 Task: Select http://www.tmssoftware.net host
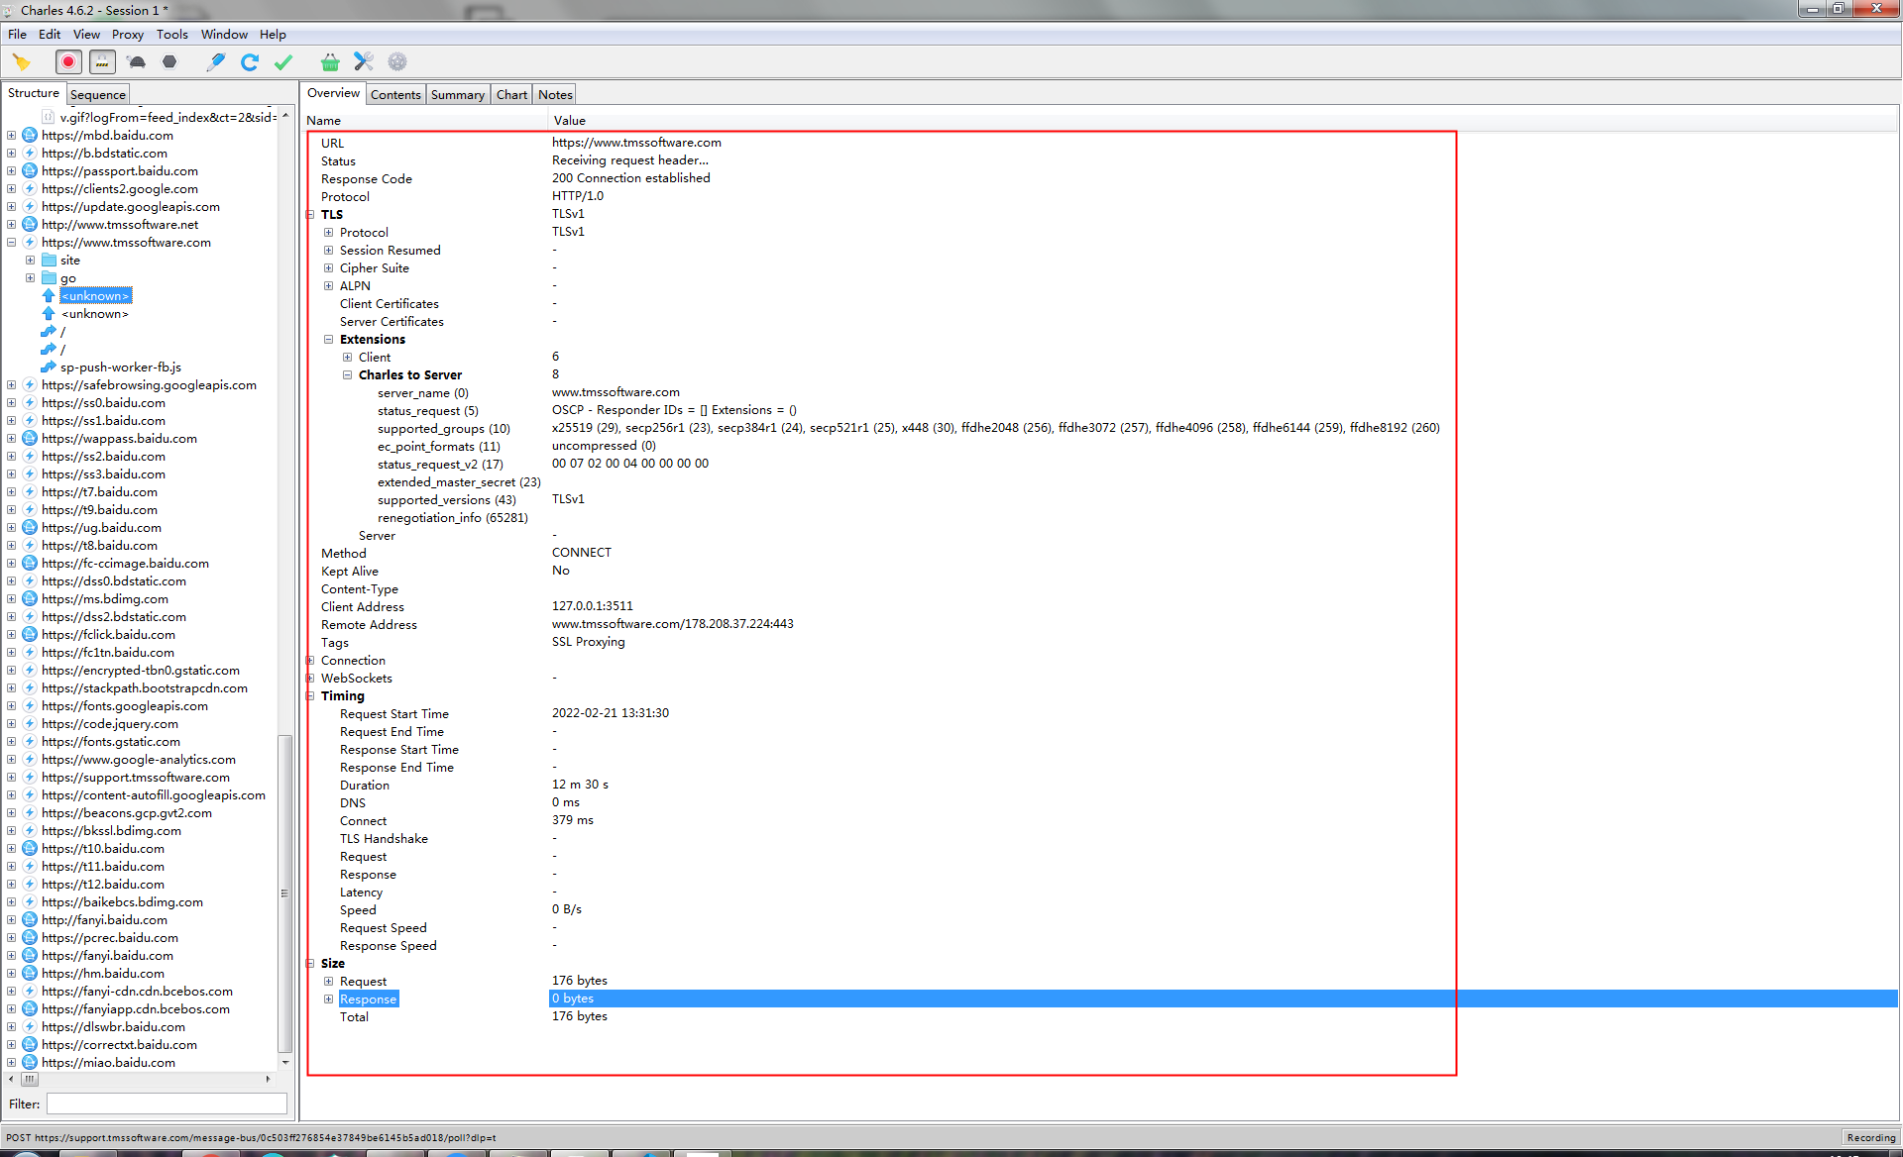[120, 225]
